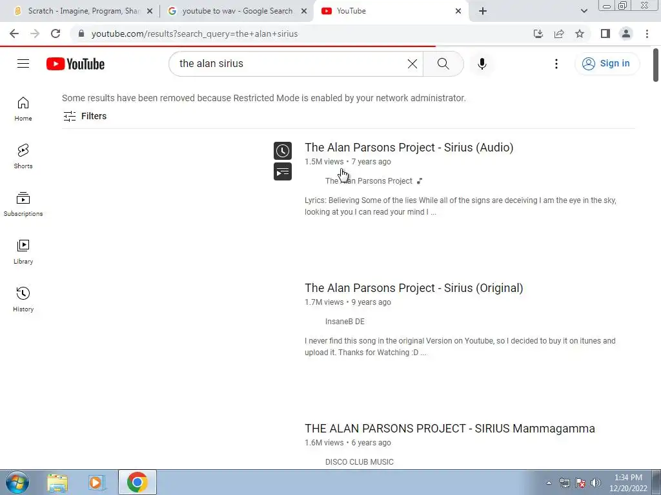Viewport: 661px width, 495px height.
Task: Close the Google Search tab
Action: click(x=304, y=12)
